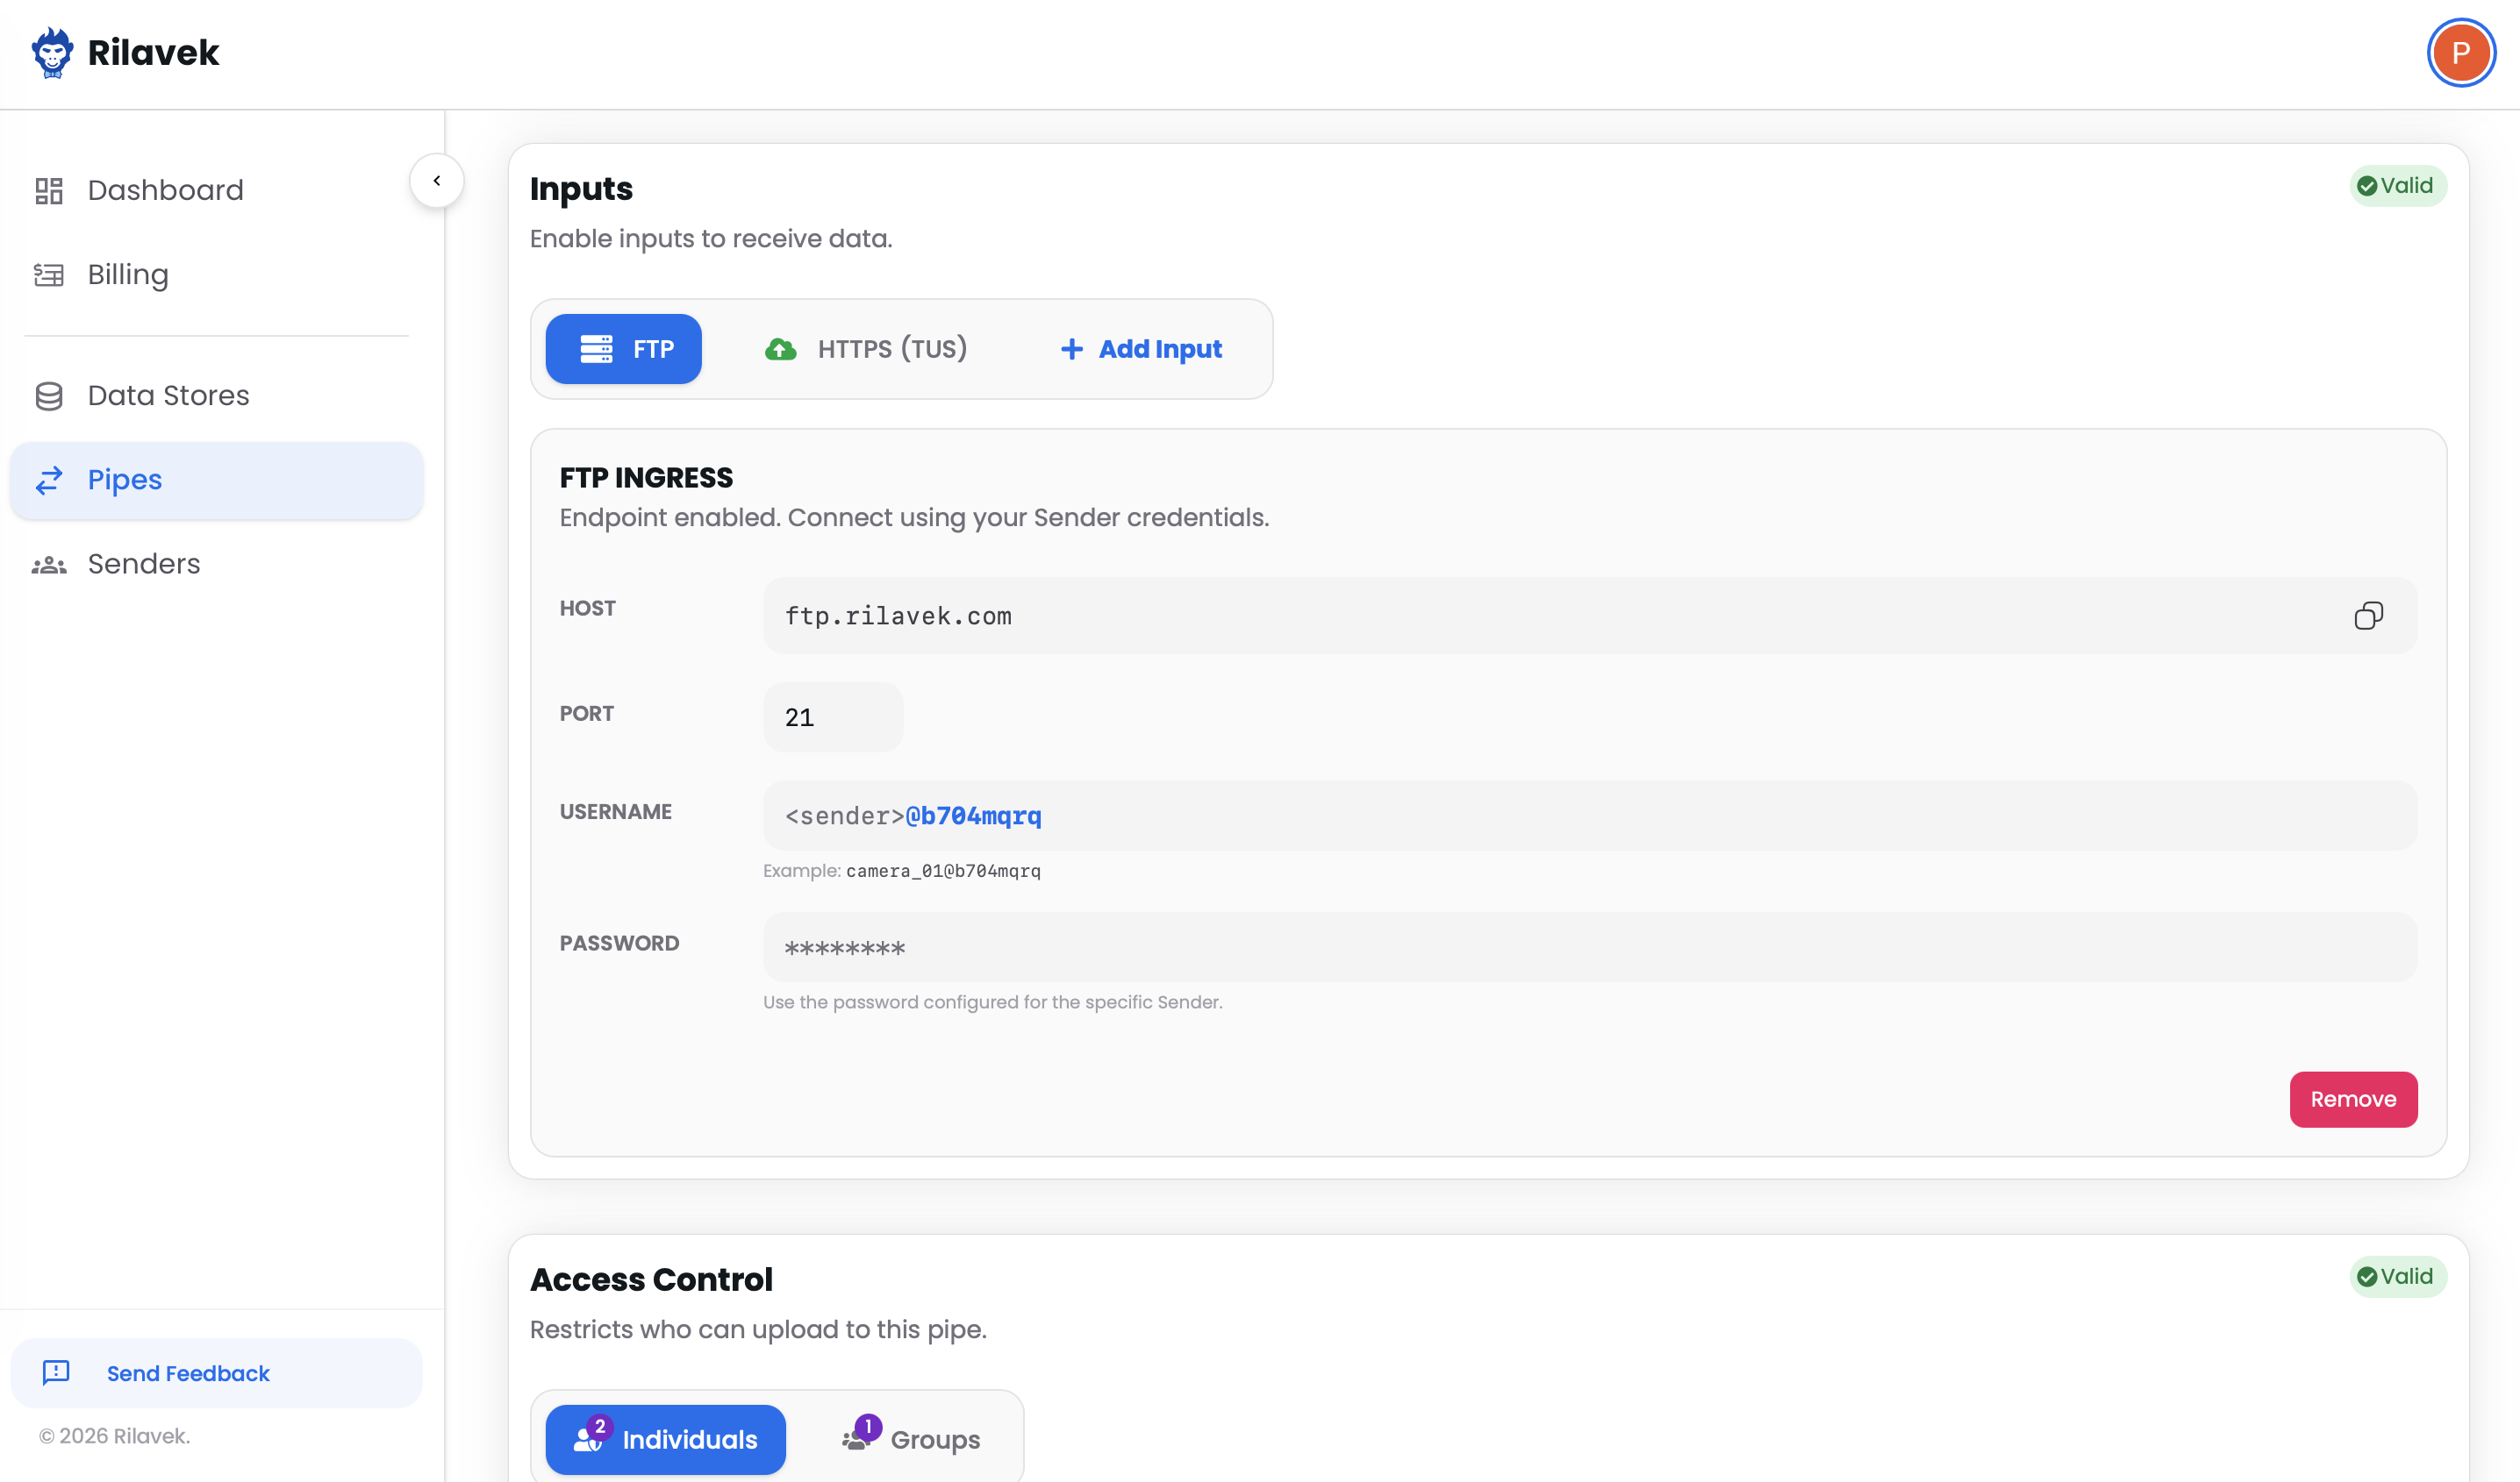
Task: Click the Senders people icon
Action: (x=49, y=565)
